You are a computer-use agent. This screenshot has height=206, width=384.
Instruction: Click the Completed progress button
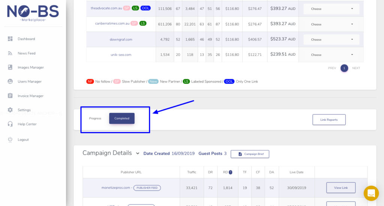[x=121, y=119]
